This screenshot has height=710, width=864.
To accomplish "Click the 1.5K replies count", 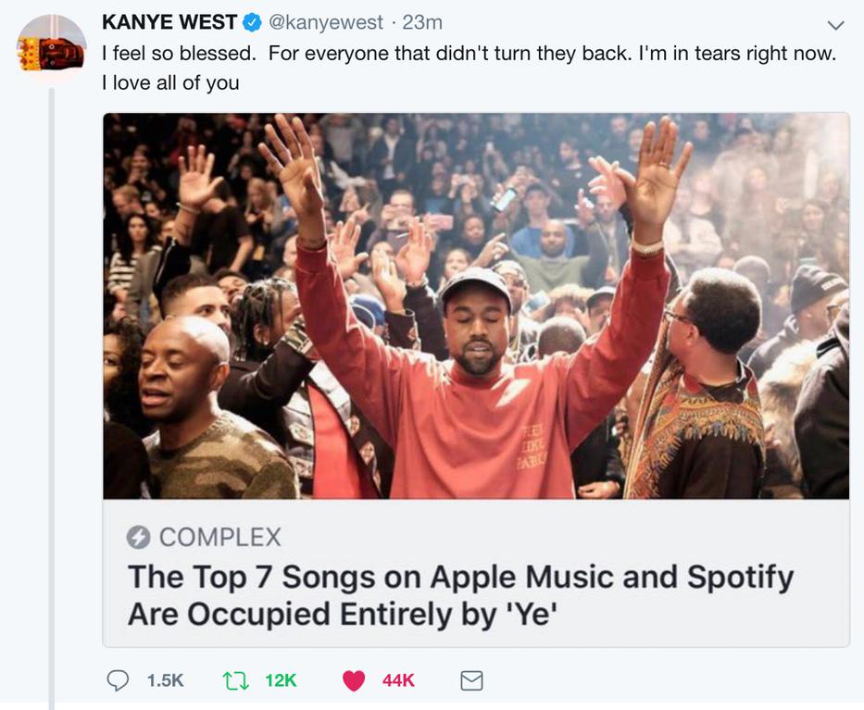I will (166, 680).
